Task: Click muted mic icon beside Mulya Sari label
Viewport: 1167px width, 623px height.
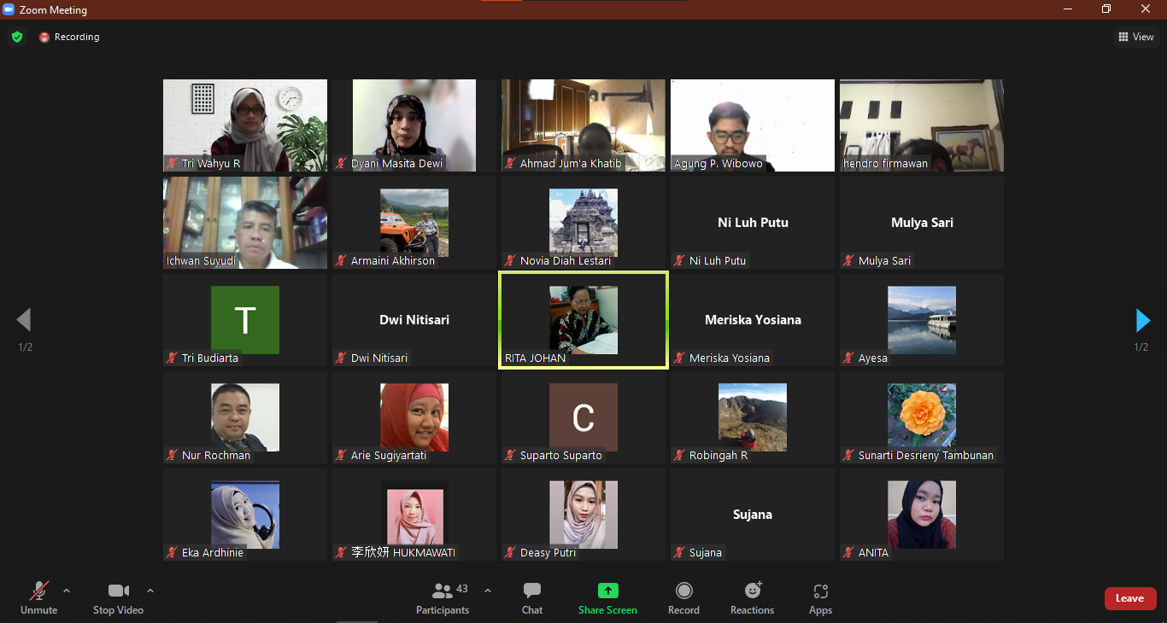Action: click(849, 261)
